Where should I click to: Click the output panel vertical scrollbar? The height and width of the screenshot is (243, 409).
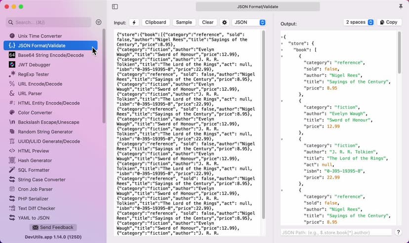click(399, 53)
